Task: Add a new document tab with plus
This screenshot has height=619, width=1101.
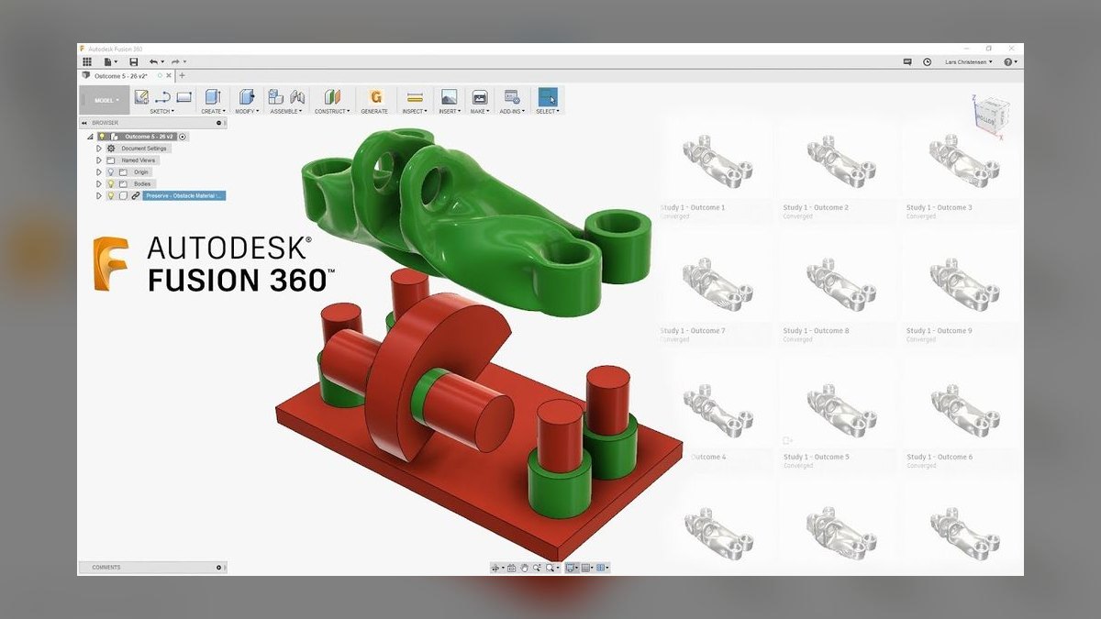Action: coord(182,75)
